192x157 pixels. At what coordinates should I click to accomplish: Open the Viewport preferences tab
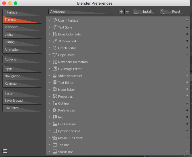[22, 27]
